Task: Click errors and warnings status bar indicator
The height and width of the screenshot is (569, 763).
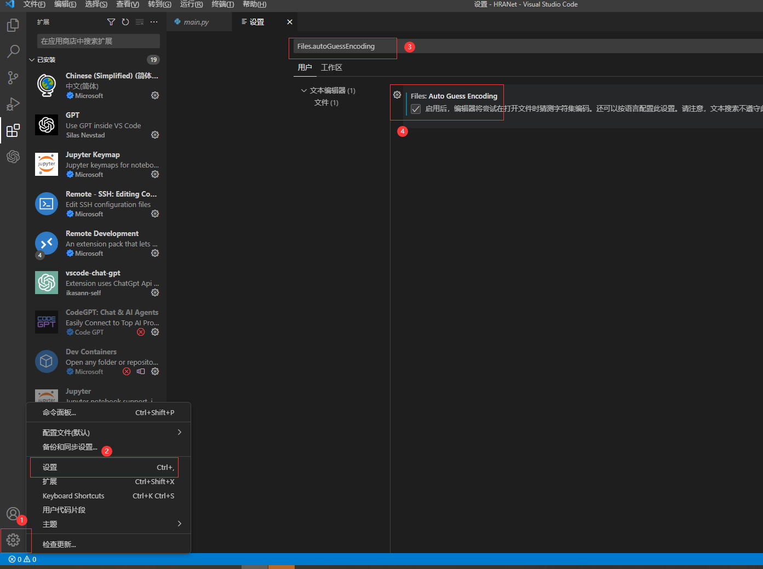Action: (x=22, y=559)
